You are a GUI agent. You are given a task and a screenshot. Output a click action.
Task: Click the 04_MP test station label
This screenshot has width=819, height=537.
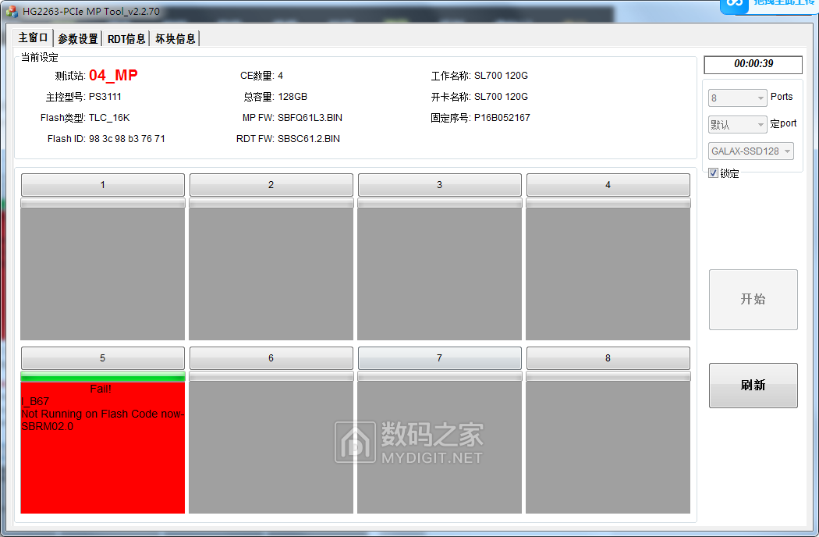coord(113,75)
